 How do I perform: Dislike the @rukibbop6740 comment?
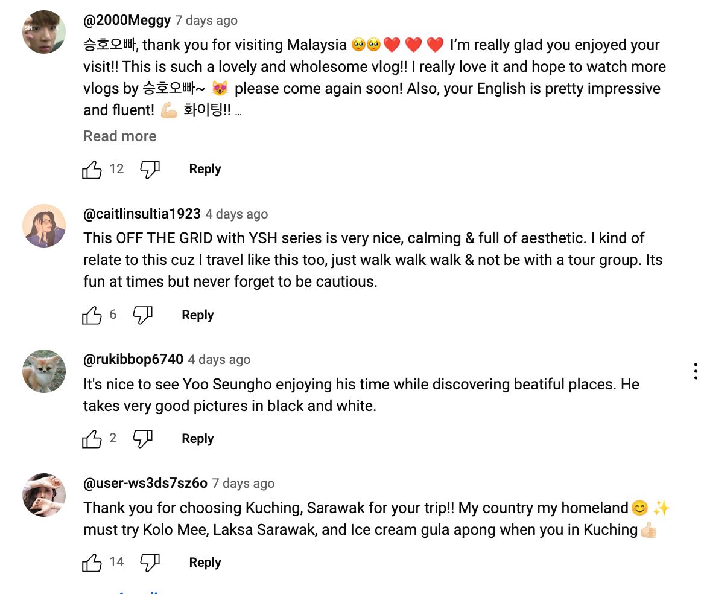pos(142,439)
